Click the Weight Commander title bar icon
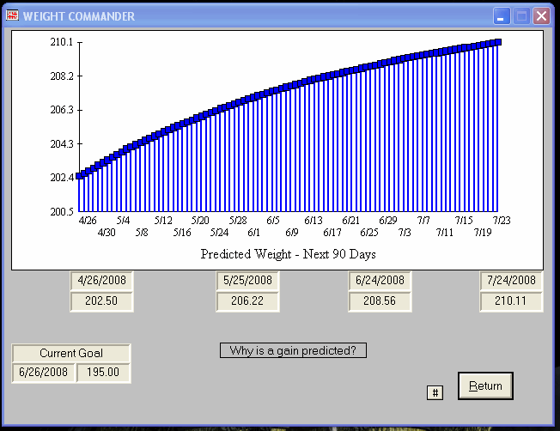 tap(12, 16)
